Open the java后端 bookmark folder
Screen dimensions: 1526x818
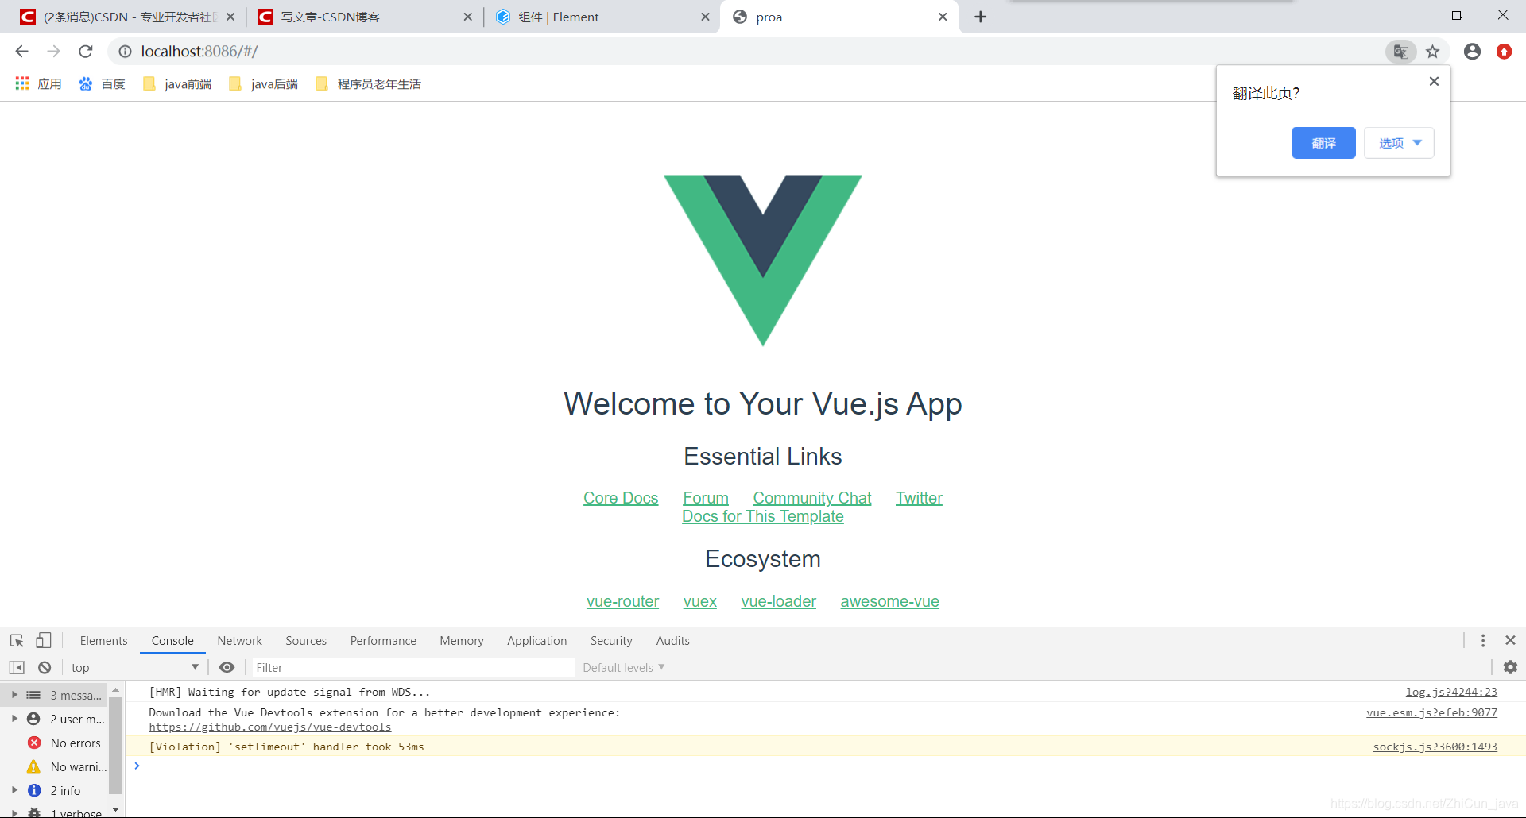click(x=263, y=83)
